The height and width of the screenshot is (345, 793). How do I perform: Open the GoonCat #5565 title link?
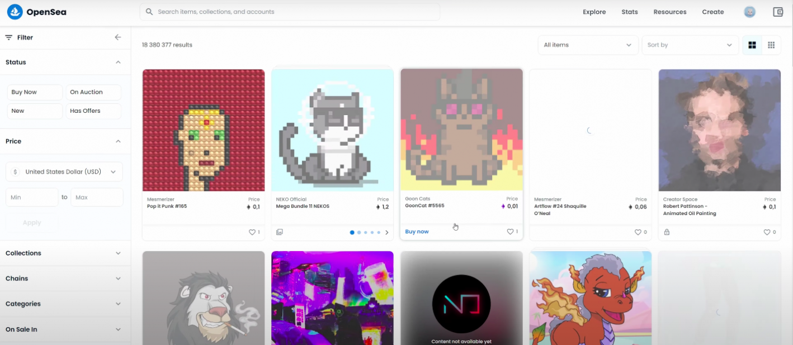point(424,206)
